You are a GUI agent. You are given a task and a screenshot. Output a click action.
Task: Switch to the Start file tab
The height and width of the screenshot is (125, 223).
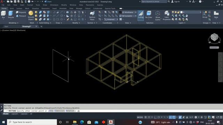[6, 26]
